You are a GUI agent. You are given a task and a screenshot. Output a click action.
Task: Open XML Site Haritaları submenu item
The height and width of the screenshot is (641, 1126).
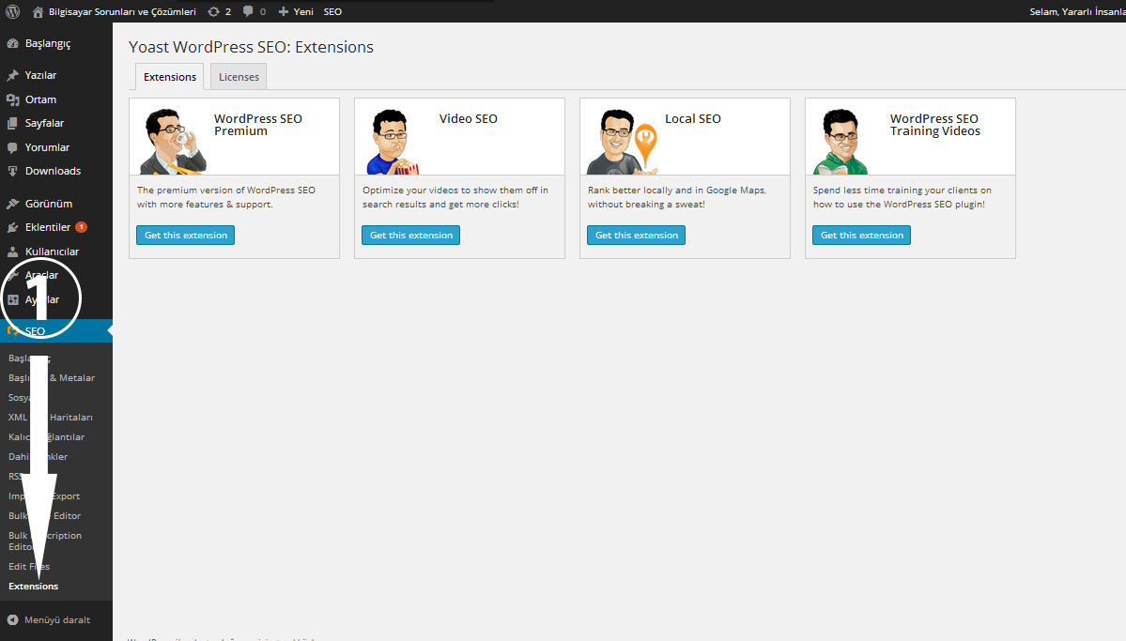[x=51, y=418]
